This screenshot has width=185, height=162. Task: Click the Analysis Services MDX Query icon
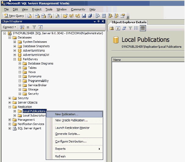pyautogui.click(x=38, y=16)
